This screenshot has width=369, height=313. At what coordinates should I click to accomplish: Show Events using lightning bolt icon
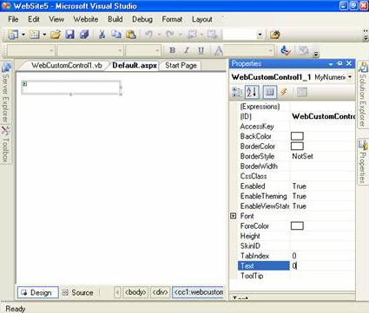(x=284, y=92)
